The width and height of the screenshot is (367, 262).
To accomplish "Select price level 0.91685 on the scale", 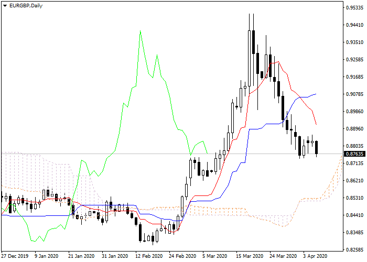I will (x=354, y=77).
